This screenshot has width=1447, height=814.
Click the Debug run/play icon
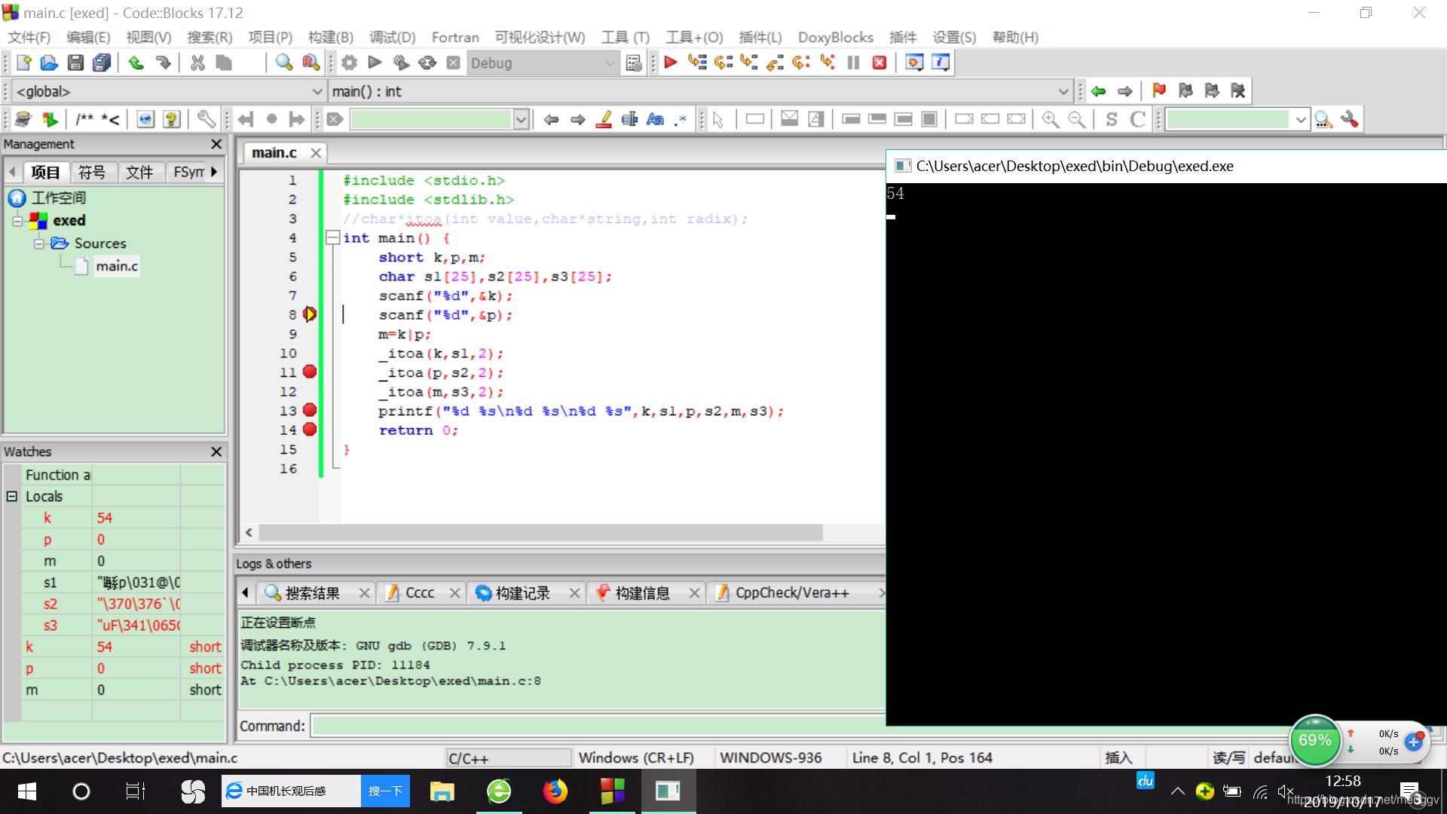671,62
